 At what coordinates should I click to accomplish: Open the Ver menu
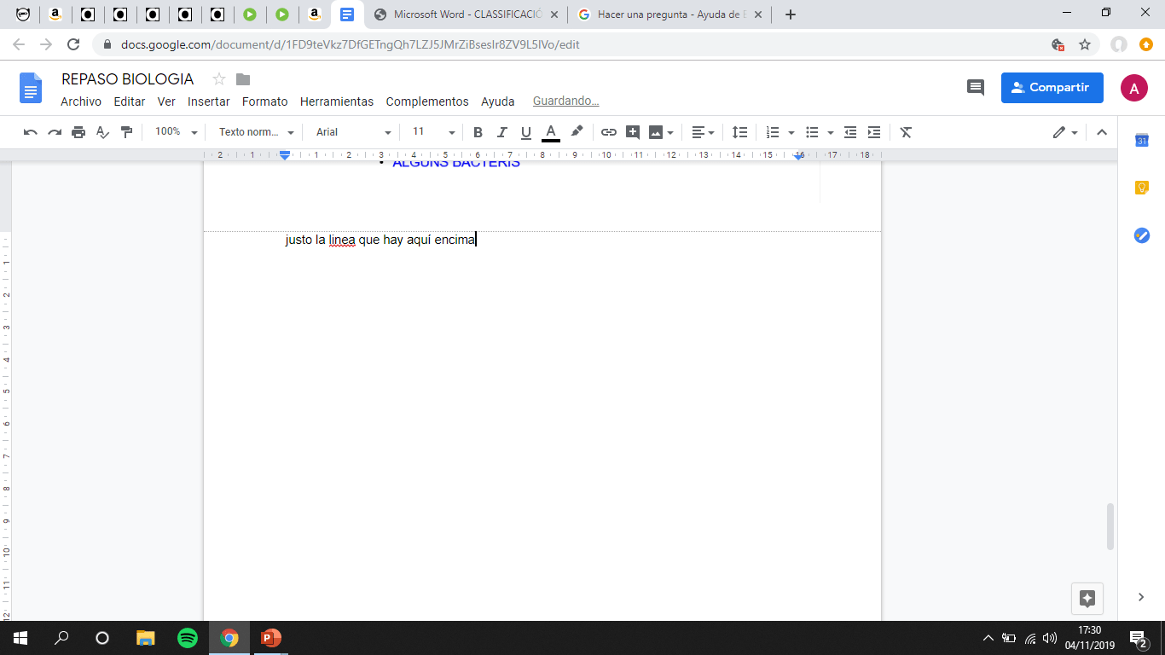[166, 101]
